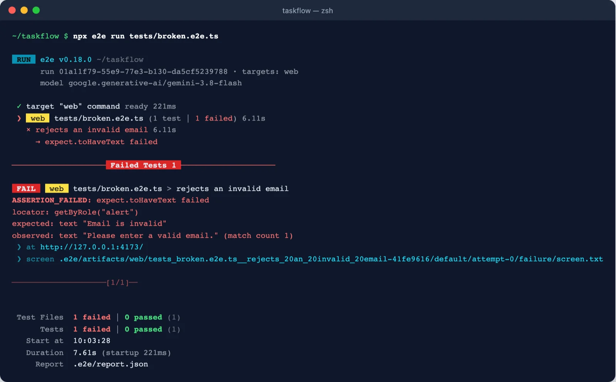Click "1 failed) 6.11s" in the summary row
This screenshot has height=382, width=616.
pos(230,118)
